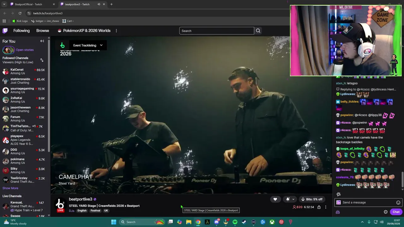Click the chat identity badge icon
Screen dimensions: 404x227
tap(339, 202)
